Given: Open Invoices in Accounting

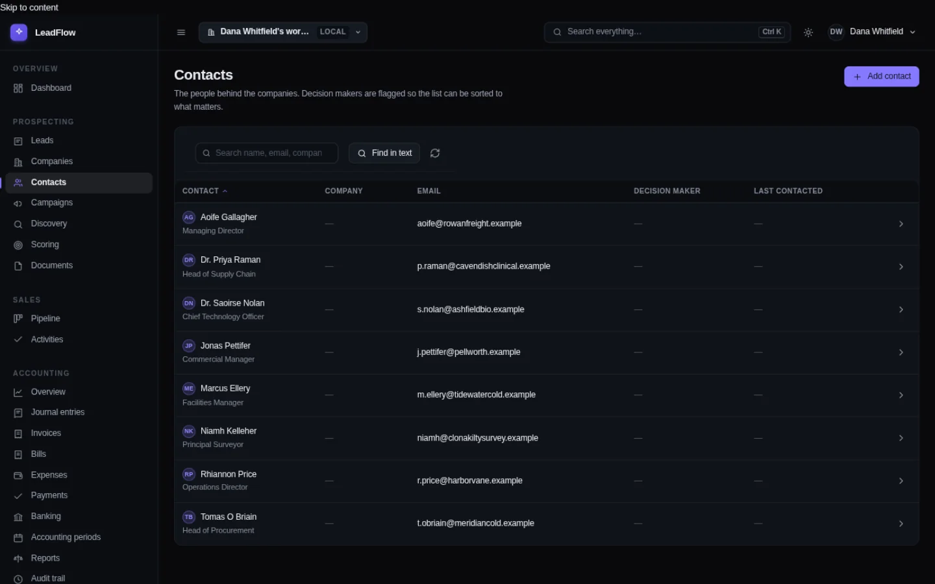Looking at the screenshot, I should coord(79,433).
